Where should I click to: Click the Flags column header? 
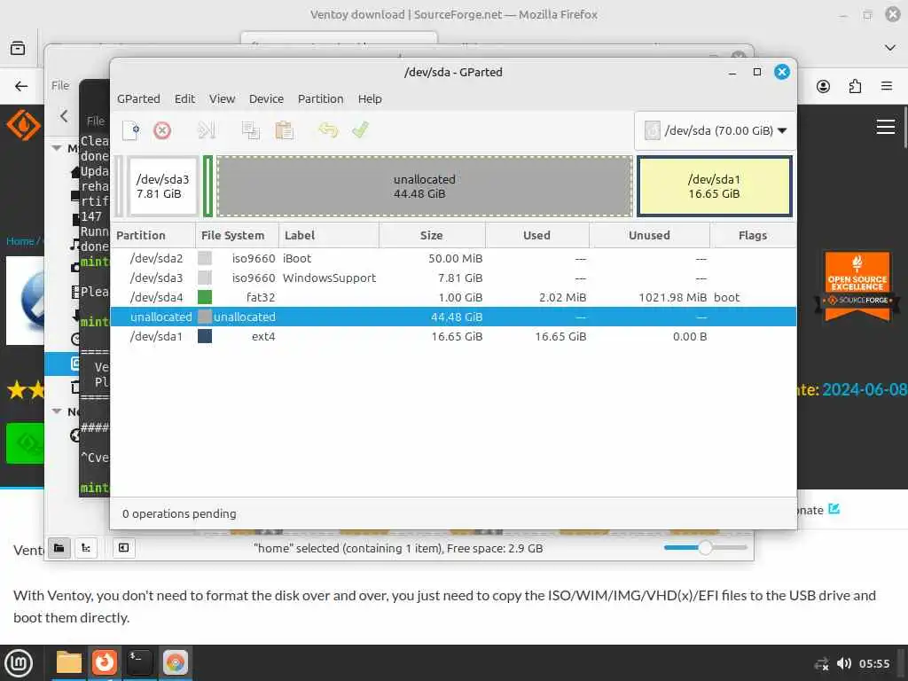752,236
